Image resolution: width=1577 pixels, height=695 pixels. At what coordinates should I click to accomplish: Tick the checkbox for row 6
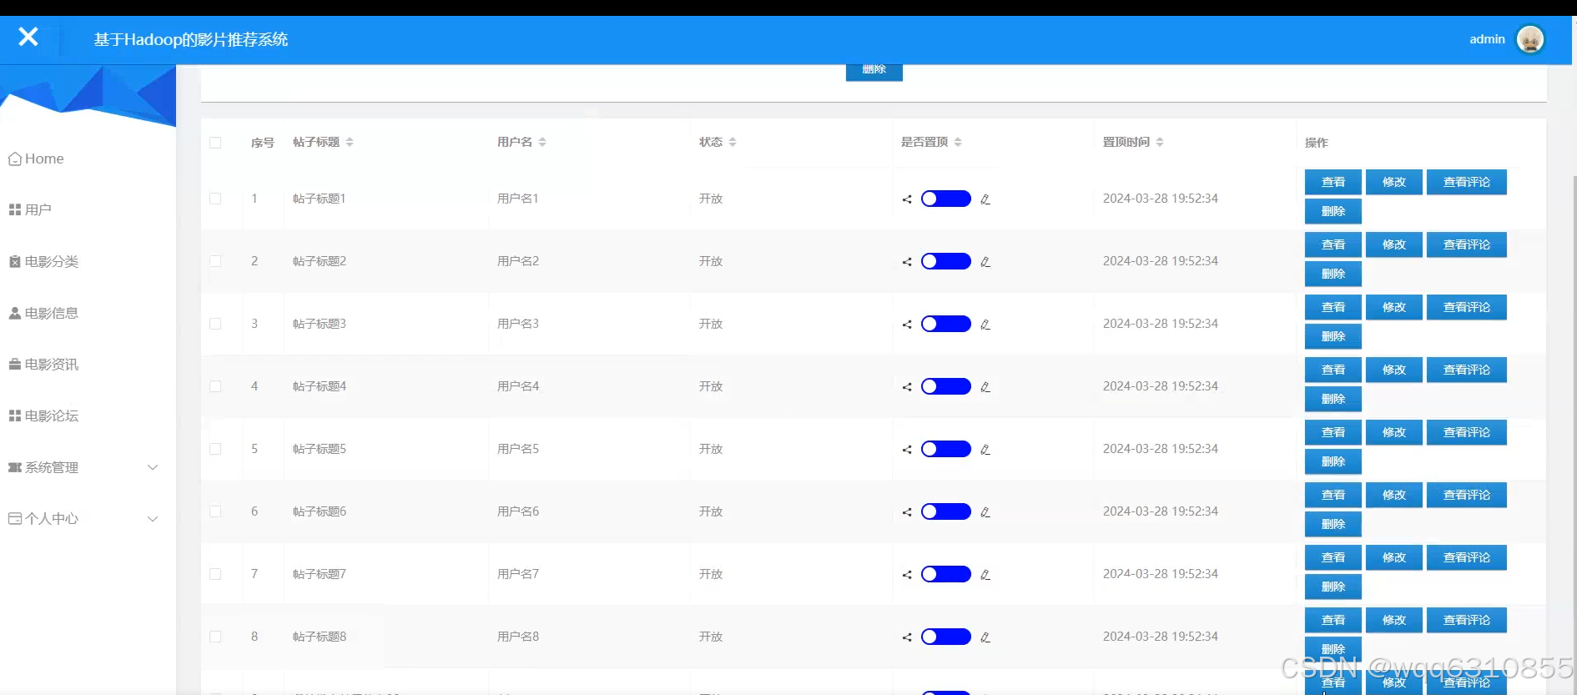(x=215, y=511)
